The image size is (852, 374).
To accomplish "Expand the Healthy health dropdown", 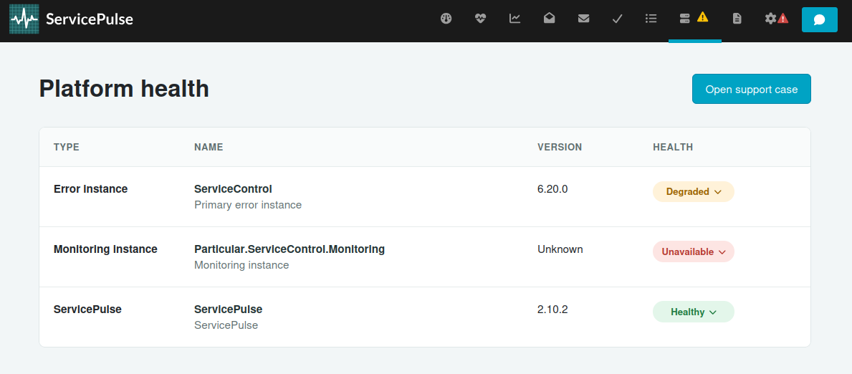I will click(x=694, y=312).
